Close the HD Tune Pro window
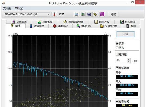Screen dimensions: 146x107 (x=140, y=2)
